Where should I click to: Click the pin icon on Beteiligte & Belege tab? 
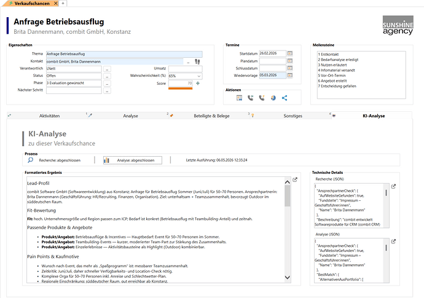[171, 116]
